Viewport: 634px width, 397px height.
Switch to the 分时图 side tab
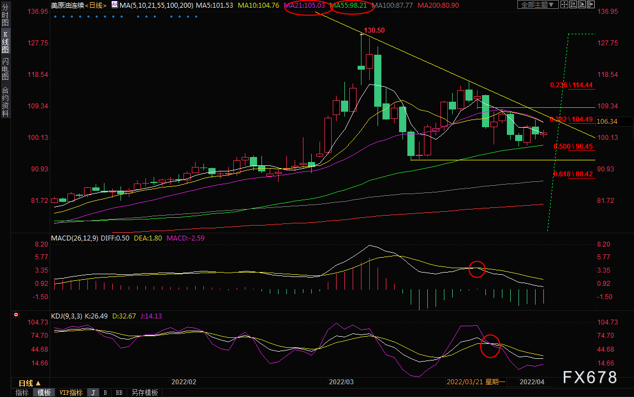(6, 14)
